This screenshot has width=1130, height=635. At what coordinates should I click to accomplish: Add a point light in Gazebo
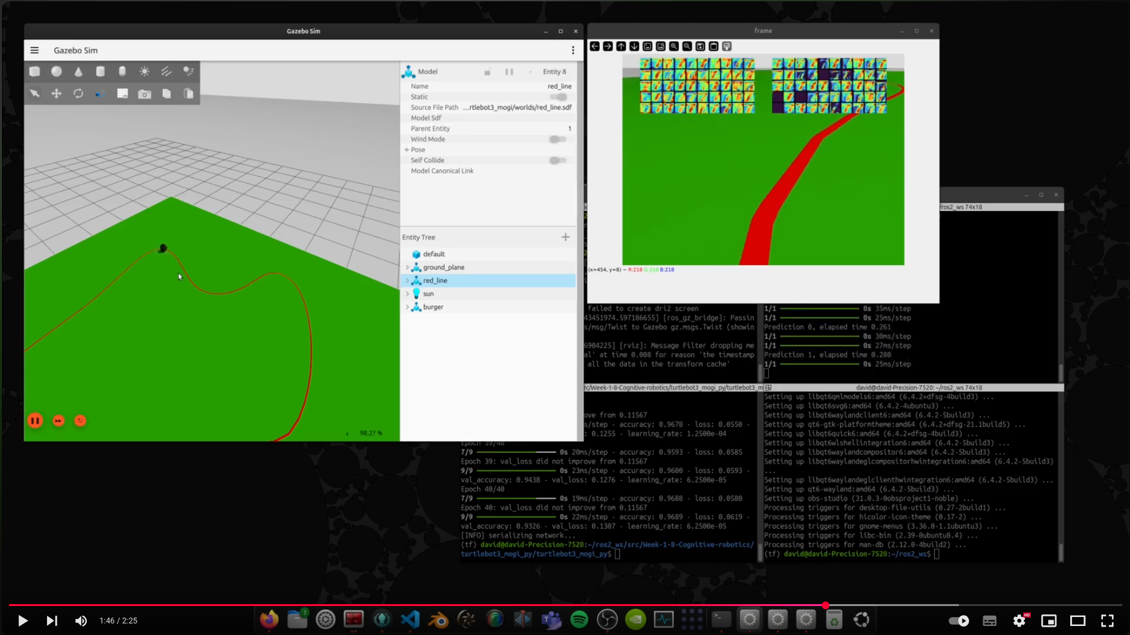click(x=144, y=71)
